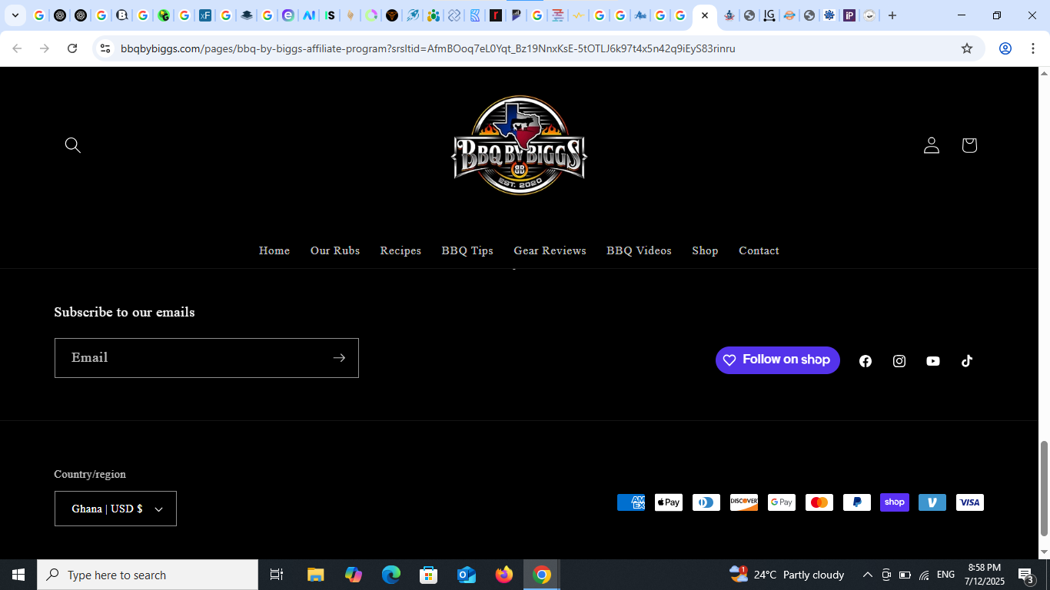Click the taskbar search box
This screenshot has width=1050, height=590.
tap(148, 575)
